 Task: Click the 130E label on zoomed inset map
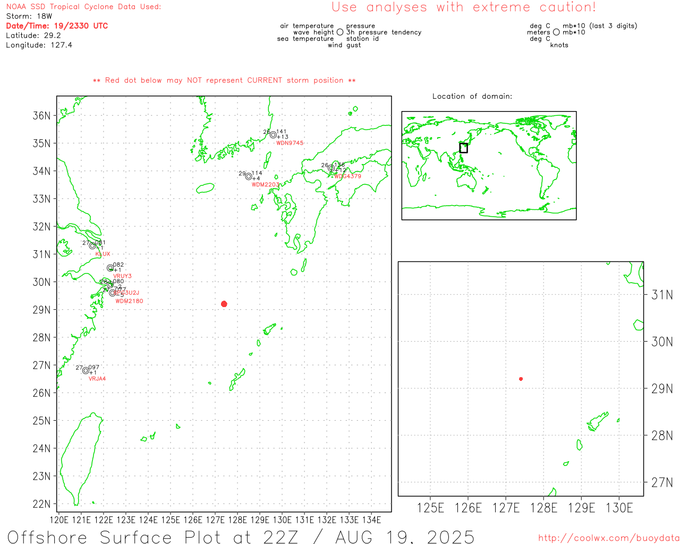(619, 508)
